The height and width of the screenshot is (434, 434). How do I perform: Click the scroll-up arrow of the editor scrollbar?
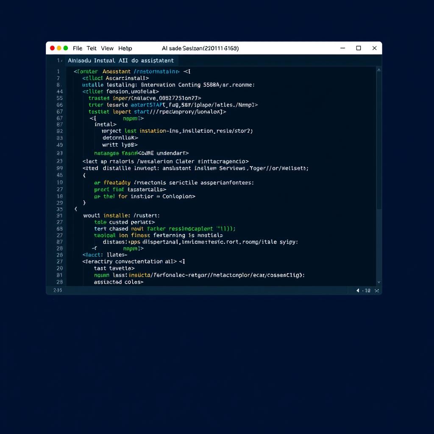click(378, 70)
